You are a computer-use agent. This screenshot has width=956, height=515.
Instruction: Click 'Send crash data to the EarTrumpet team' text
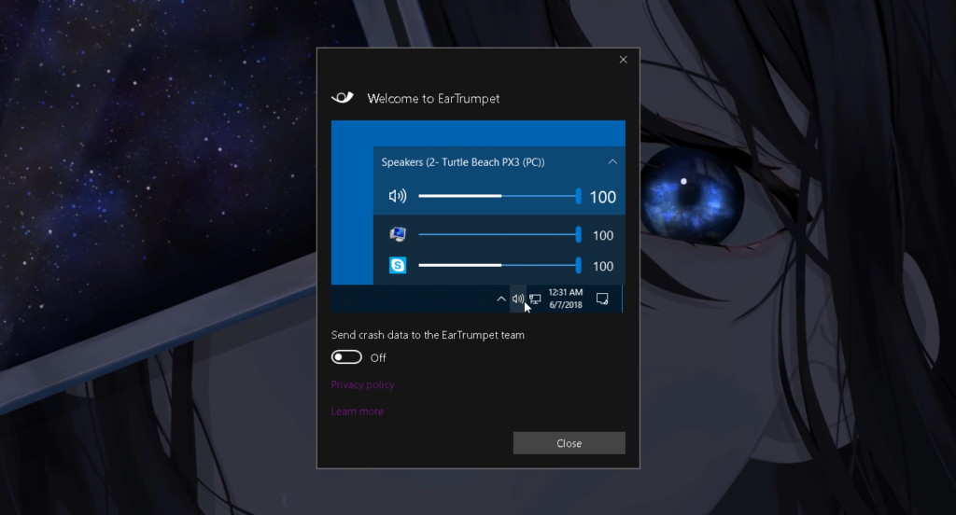coord(428,335)
